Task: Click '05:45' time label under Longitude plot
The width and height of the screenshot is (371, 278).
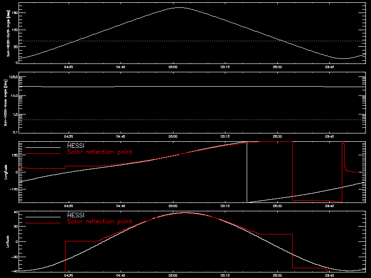Action: pyautogui.click(x=330, y=206)
